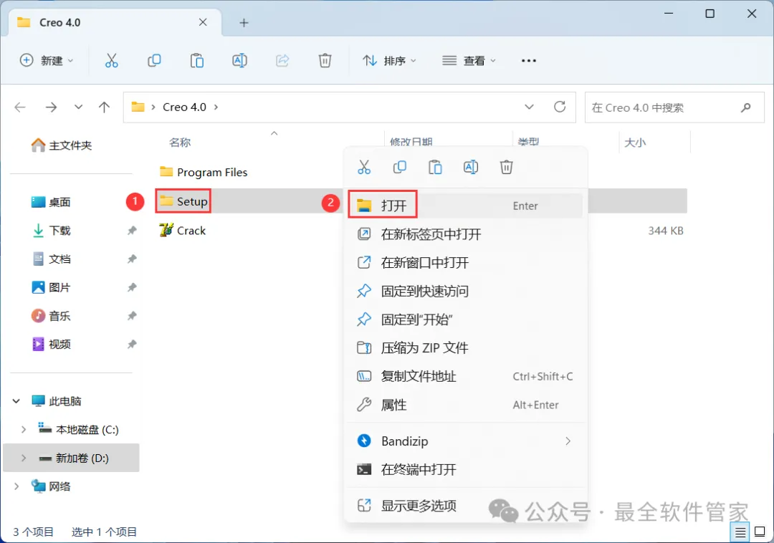Go forward with the right arrow
774x543 pixels.
click(51, 107)
